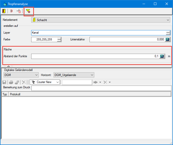Image resolution: width=173 pixels, height=145 pixels.
Task: Open the Courier New font dropdown
Action: 58,82
